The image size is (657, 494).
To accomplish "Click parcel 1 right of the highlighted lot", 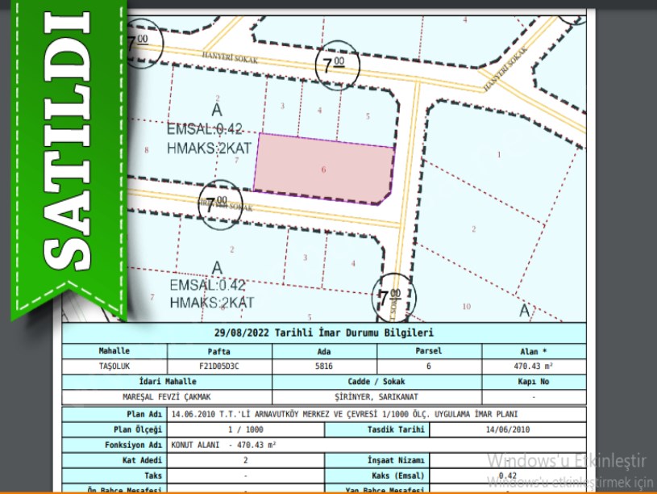I will pyautogui.click(x=499, y=153).
